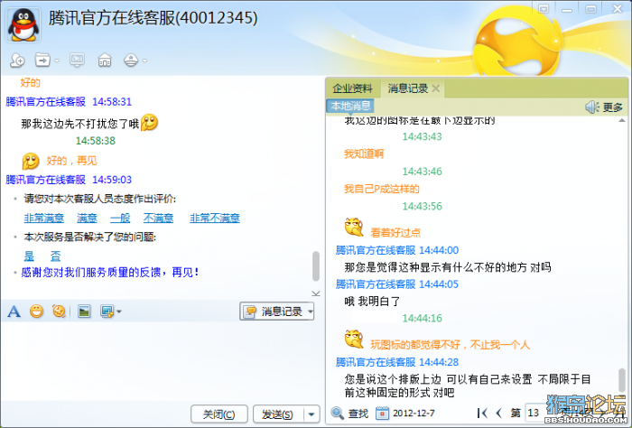The height and width of the screenshot is (428, 632).
Task: Open the send file dropdown arrow
Action: (x=57, y=60)
